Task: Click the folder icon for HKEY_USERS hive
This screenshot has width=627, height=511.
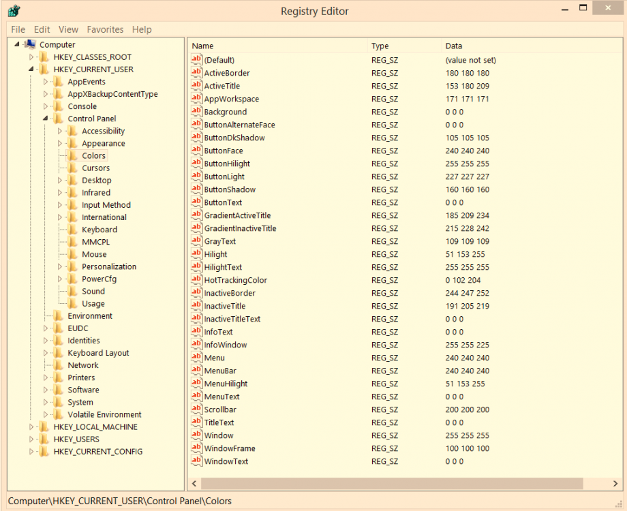Action: (x=44, y=439)
